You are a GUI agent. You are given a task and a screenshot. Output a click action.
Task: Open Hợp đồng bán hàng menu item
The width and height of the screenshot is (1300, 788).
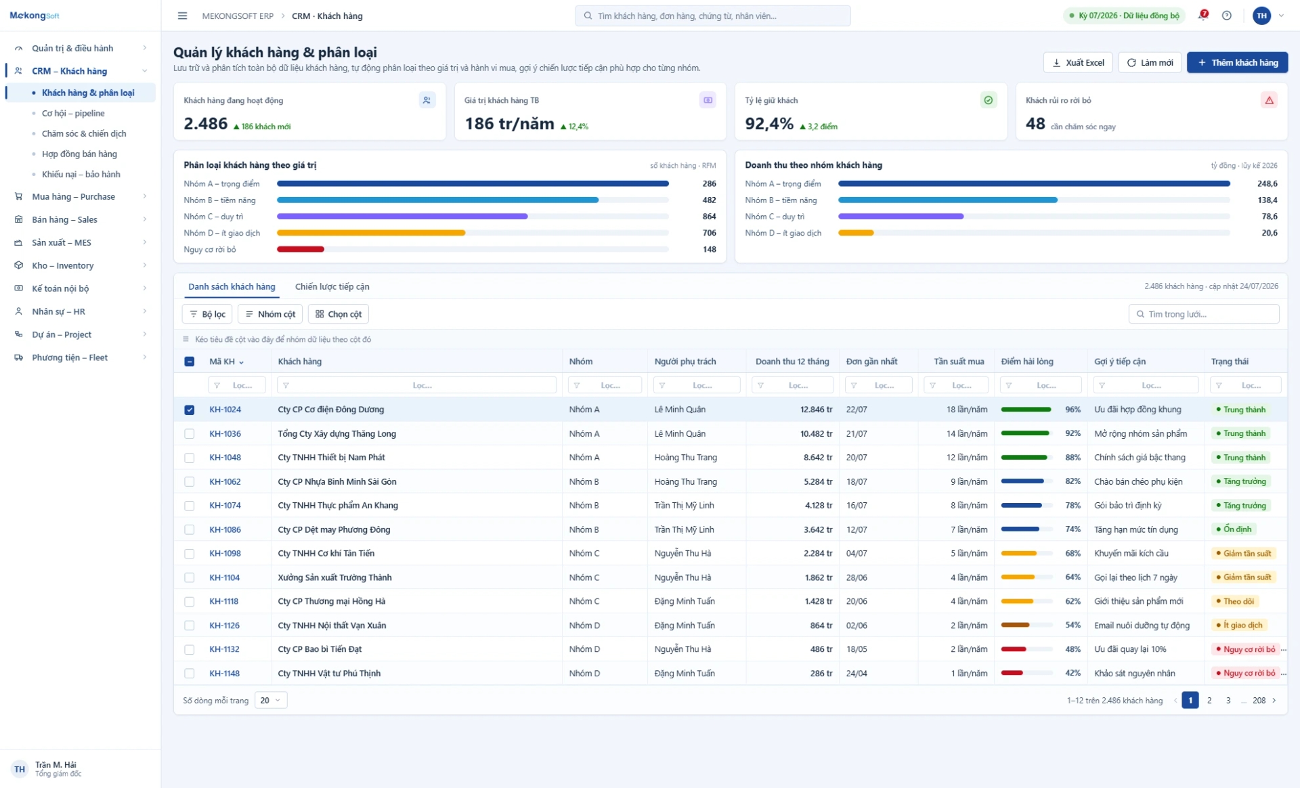click(x=79, y=154)
